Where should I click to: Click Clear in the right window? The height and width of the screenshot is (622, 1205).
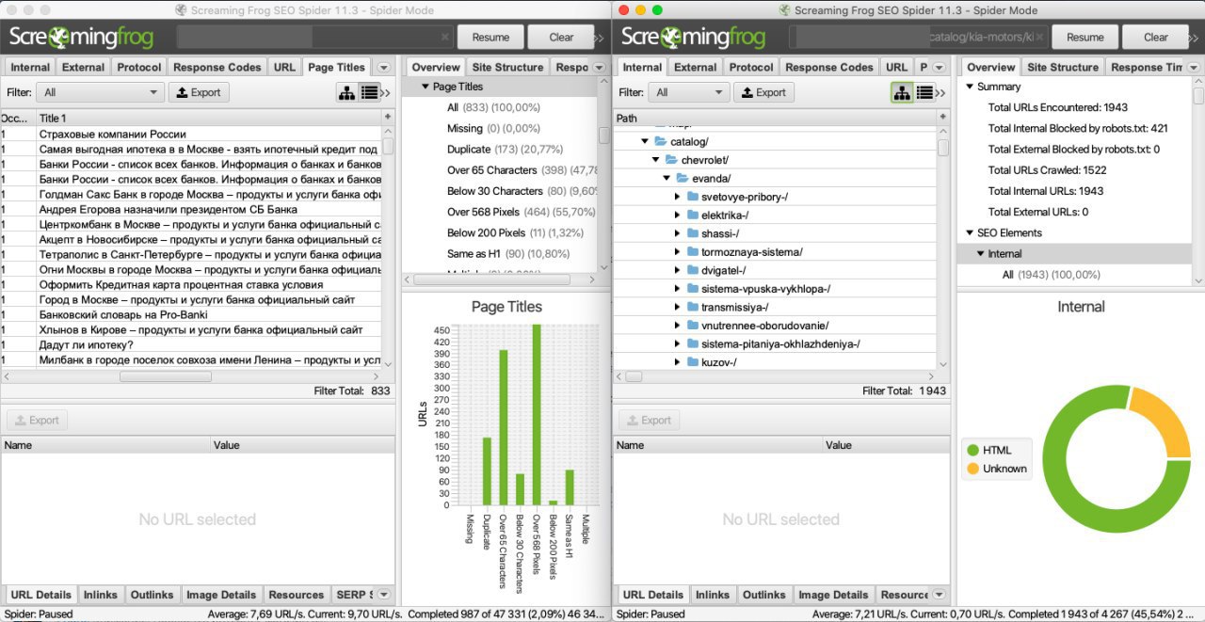point(1155,38)
